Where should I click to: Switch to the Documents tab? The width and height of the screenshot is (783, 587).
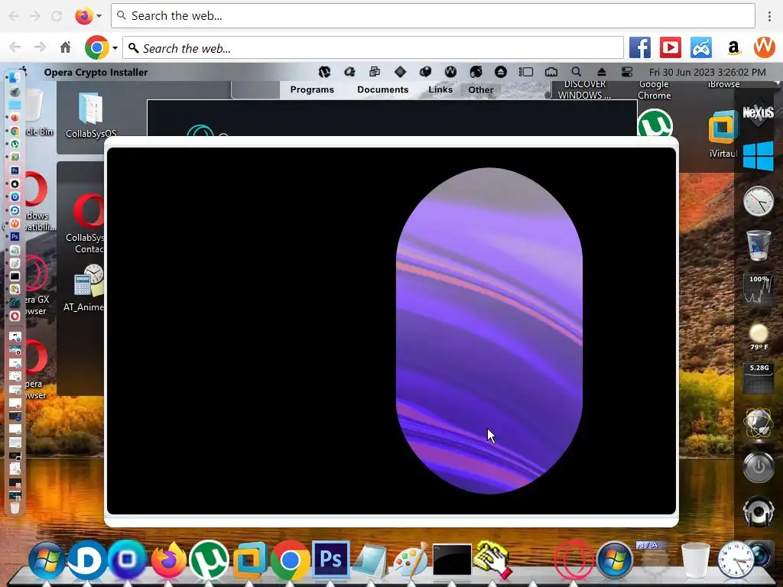382,90
